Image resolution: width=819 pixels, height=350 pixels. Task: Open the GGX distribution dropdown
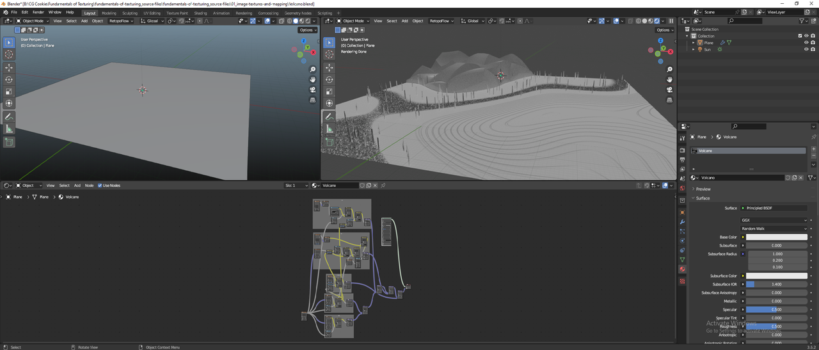tap(774, 220)
